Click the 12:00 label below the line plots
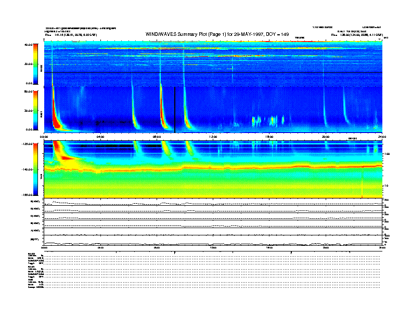This screenshot has height=318, width=412. coord(213,247)
